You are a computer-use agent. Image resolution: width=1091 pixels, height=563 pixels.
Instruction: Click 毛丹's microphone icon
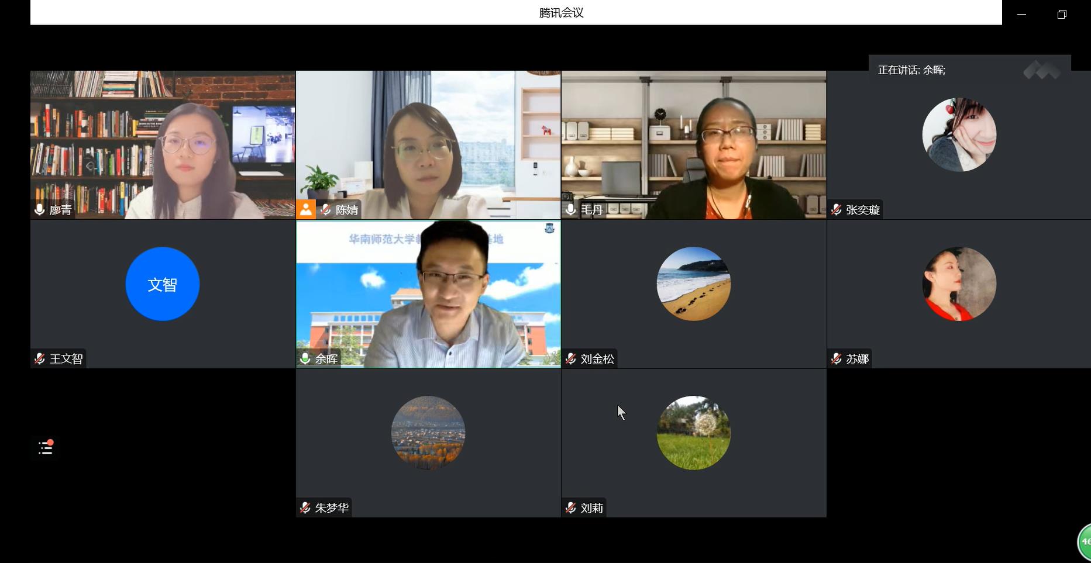pos(571,210)
